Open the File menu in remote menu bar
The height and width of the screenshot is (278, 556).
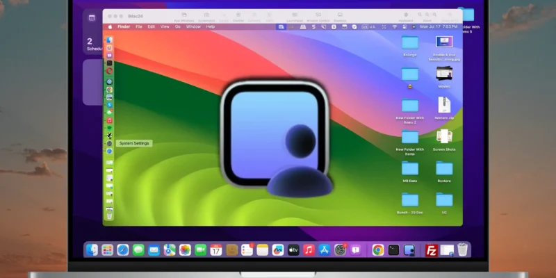click(x=138, y=26)
